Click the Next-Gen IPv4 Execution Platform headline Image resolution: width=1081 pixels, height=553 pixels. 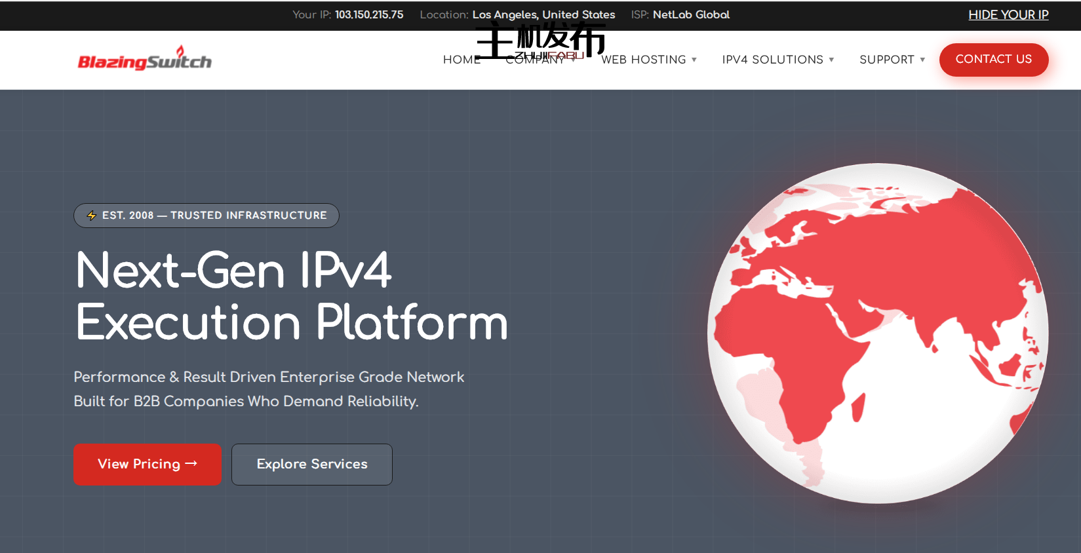[x=292, y=296]
